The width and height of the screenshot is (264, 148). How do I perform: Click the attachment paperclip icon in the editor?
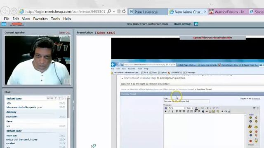pos(208,108)
